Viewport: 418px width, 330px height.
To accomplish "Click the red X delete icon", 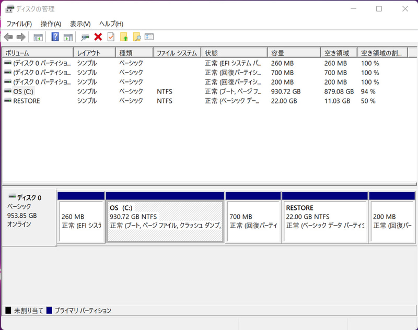I will (98, 37).
